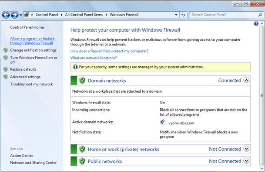Click green shield icon for Domain networks
The height and width of the screenshot is (172, 265).
click(82, 81)
